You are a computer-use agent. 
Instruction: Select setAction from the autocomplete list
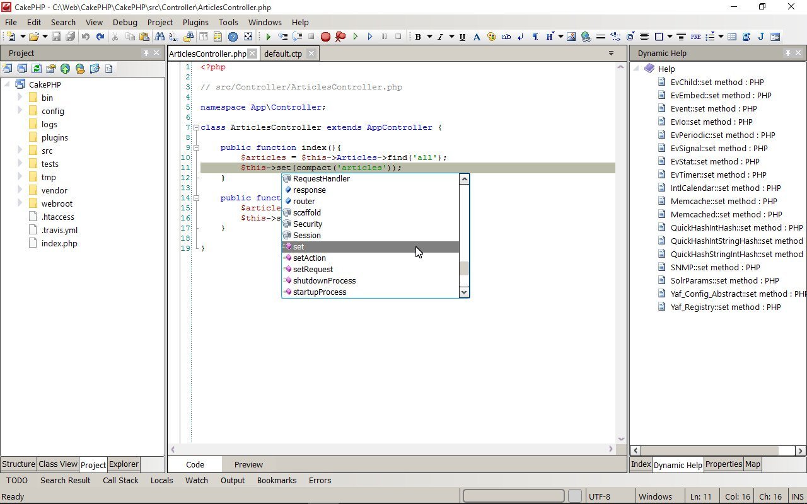309,258
